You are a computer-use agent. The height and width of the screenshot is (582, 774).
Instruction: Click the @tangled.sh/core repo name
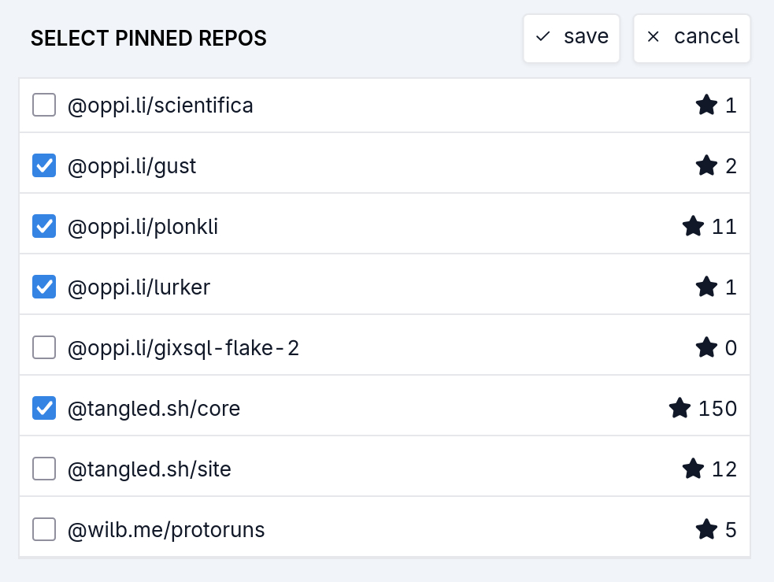pyautogui.click(x=154, y=409)
